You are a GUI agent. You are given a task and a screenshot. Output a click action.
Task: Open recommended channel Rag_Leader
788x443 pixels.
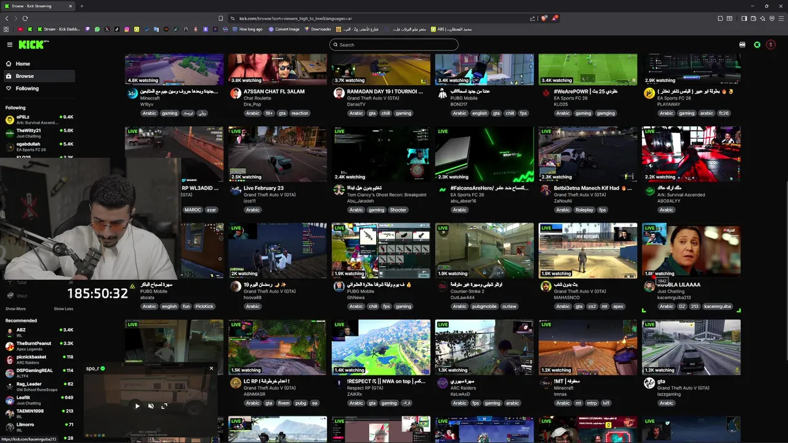tap(39, 387)
